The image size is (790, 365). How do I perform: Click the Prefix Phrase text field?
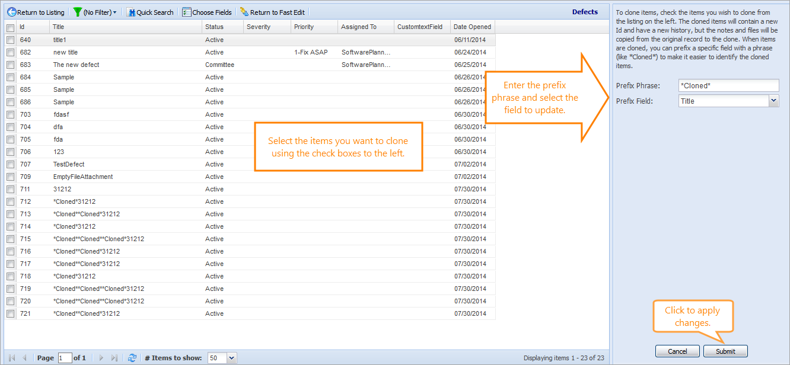(728, 86)
